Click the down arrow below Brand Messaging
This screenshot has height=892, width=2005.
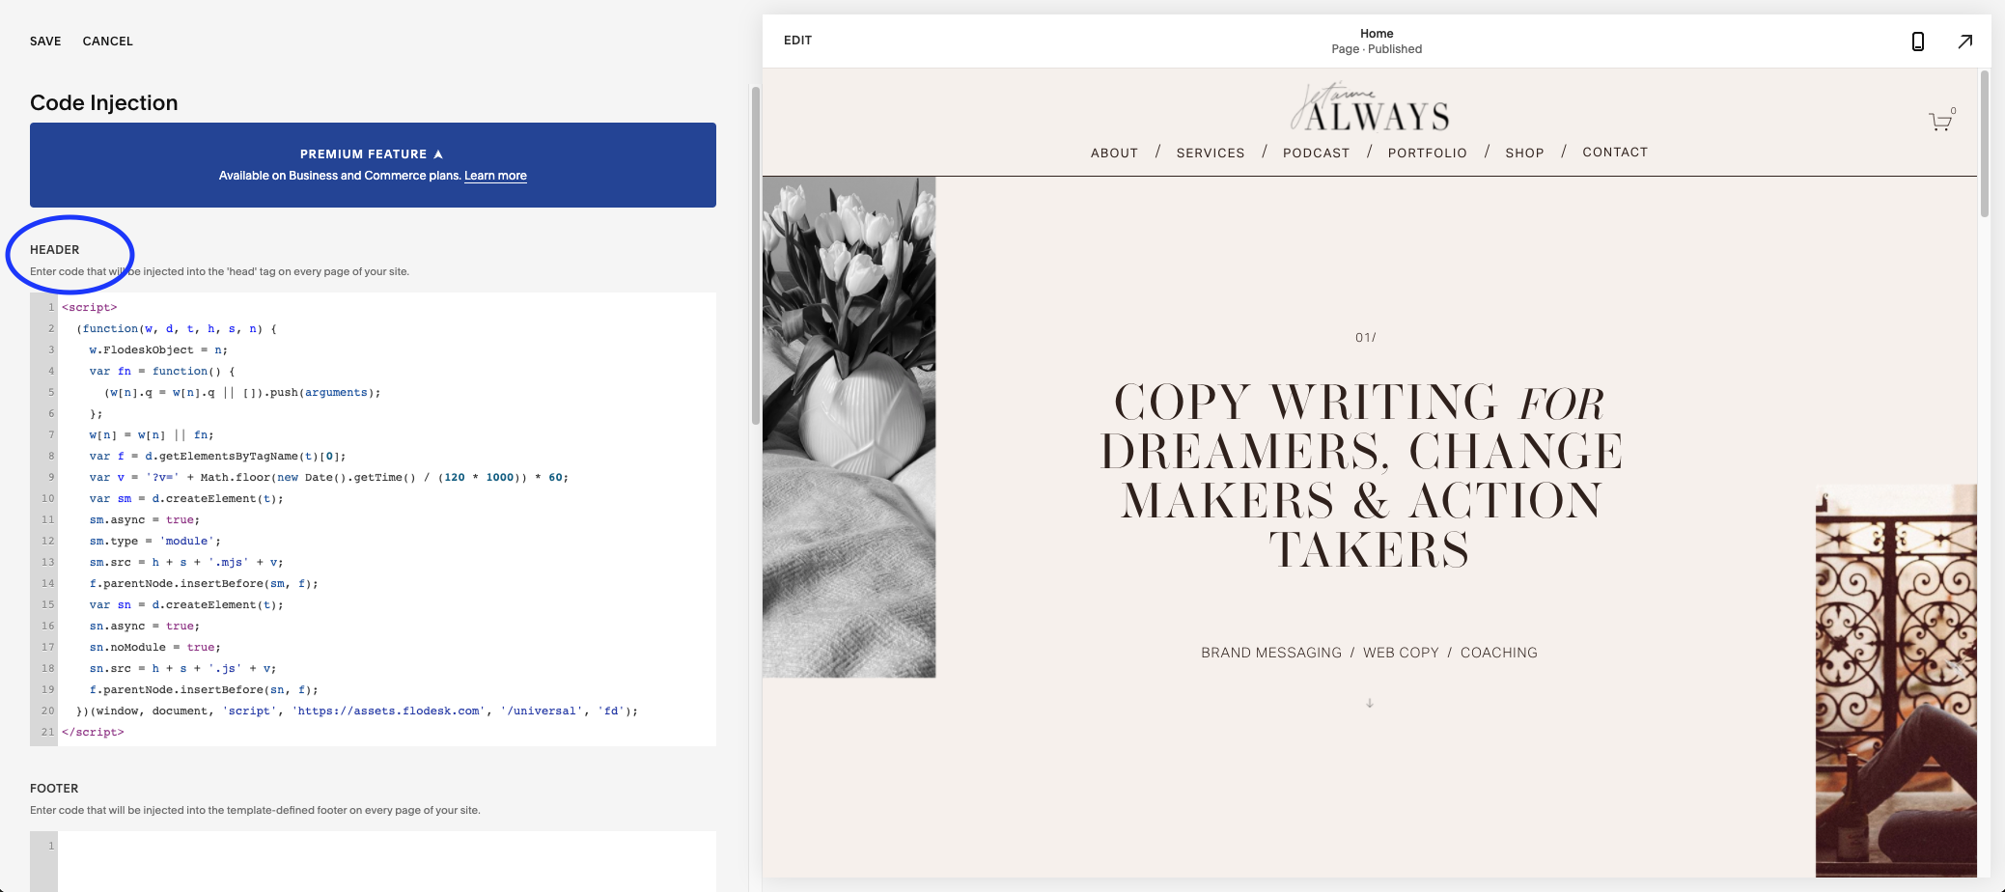pos(1369,703)
